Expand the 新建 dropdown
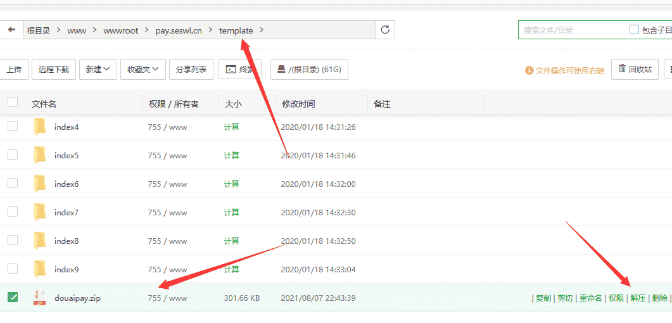Screen dimensions: 672x323 coord(98,70)
